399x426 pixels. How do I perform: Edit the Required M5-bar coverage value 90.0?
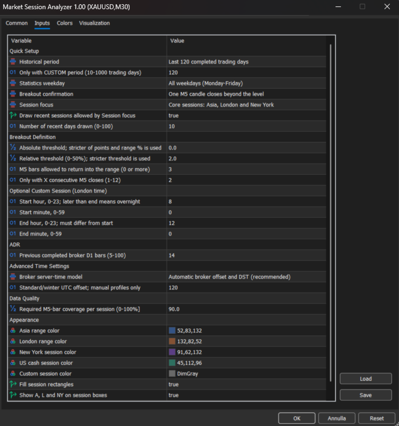[246, 309]
